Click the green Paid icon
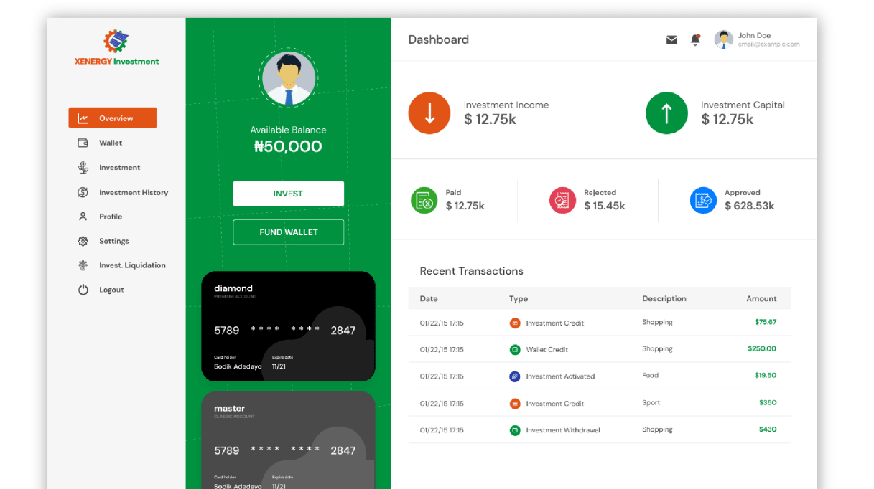 coord(424,200)
